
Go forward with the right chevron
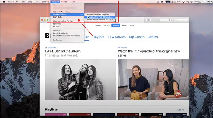(47, 25)
